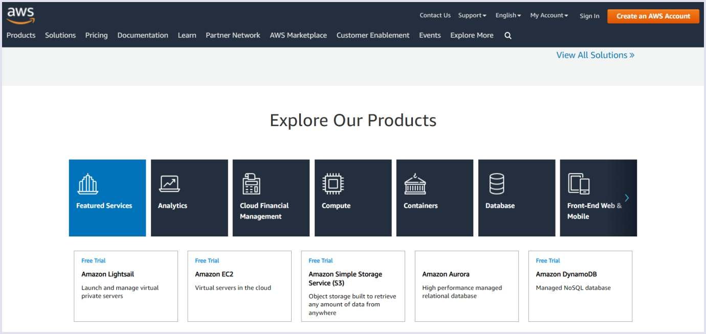Open the Amazon Simple Storage Service (S3) title
Viewport: 706px width, 334px height.
click(345, 278)
